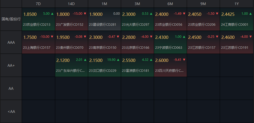
Task: Open the 23广东华兴银行 cell
Action: pyautogui.click(x=71, y=65)
